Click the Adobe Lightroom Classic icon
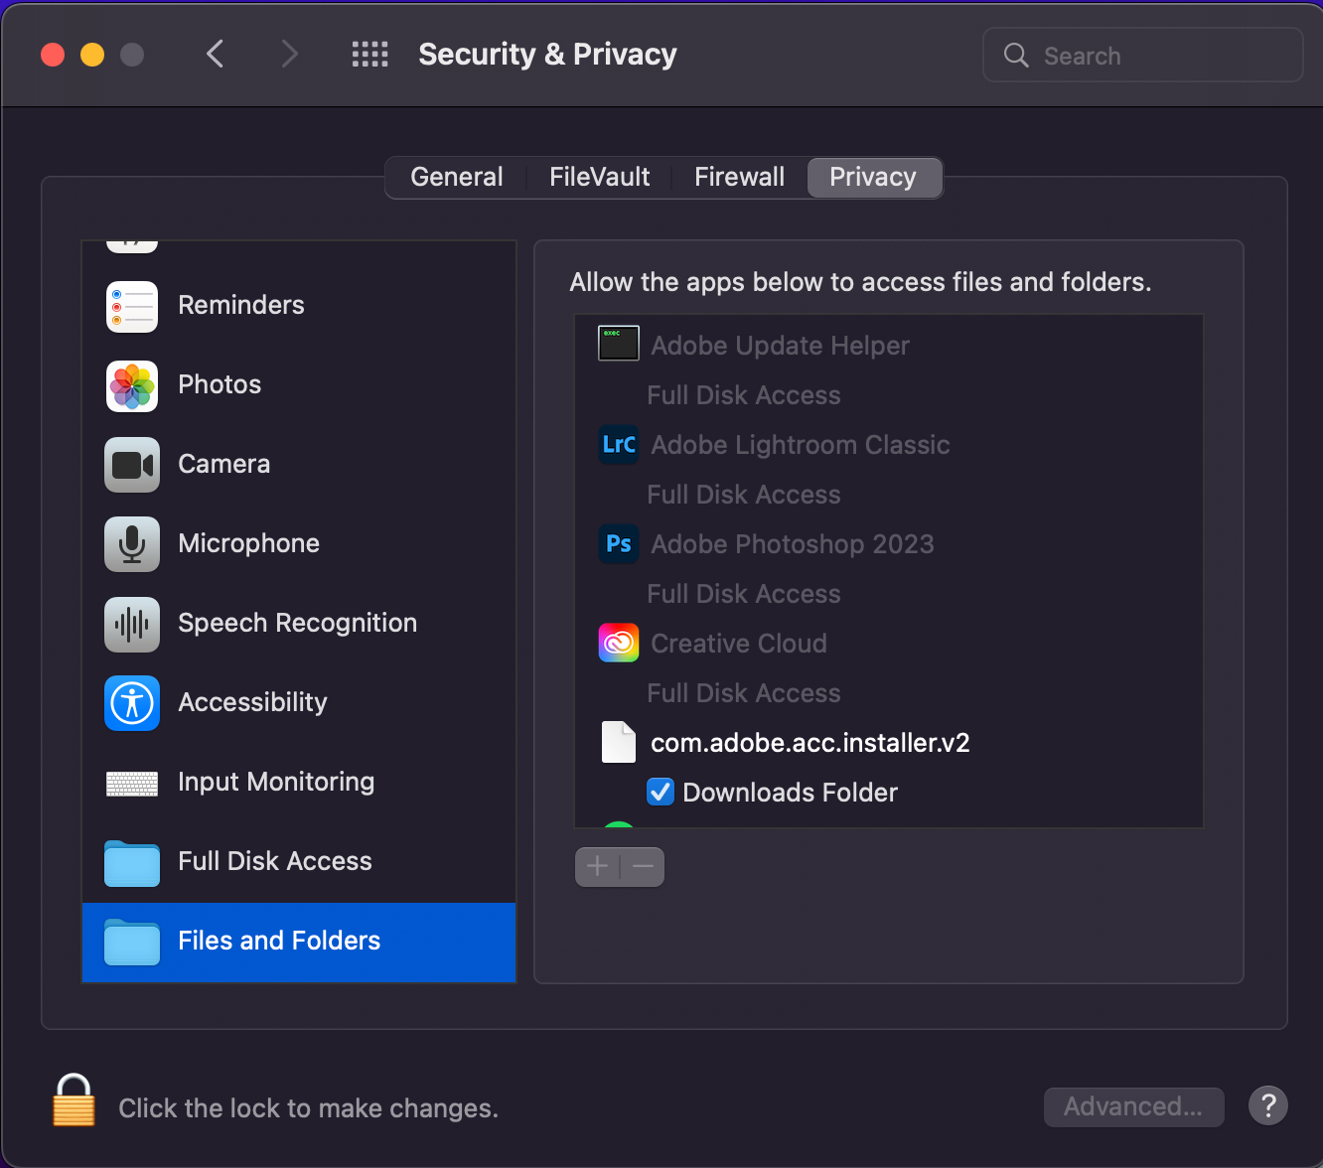The width and height of the screenshot is (1323, 1168). click(x=618, y=444)
